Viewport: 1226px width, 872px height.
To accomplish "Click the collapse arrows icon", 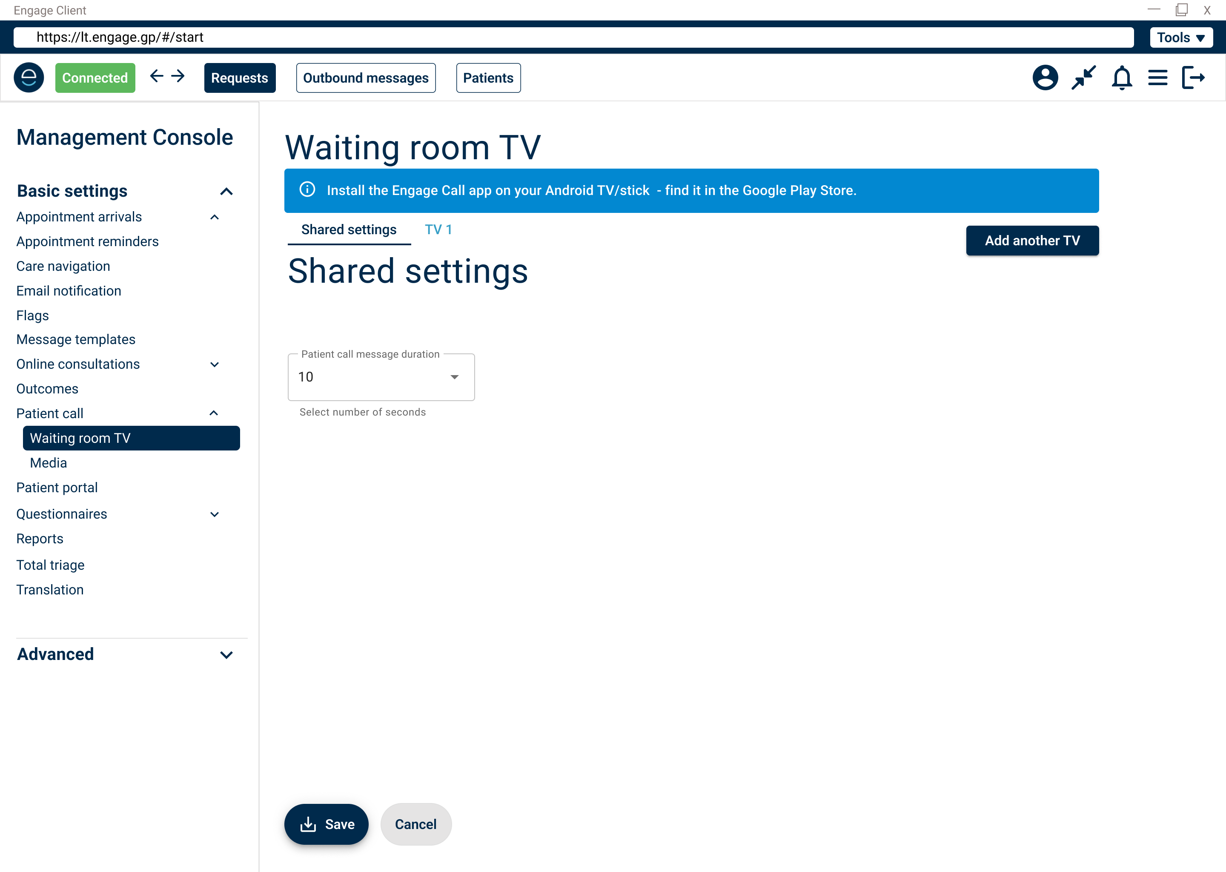I will (x=1083, y=78).
